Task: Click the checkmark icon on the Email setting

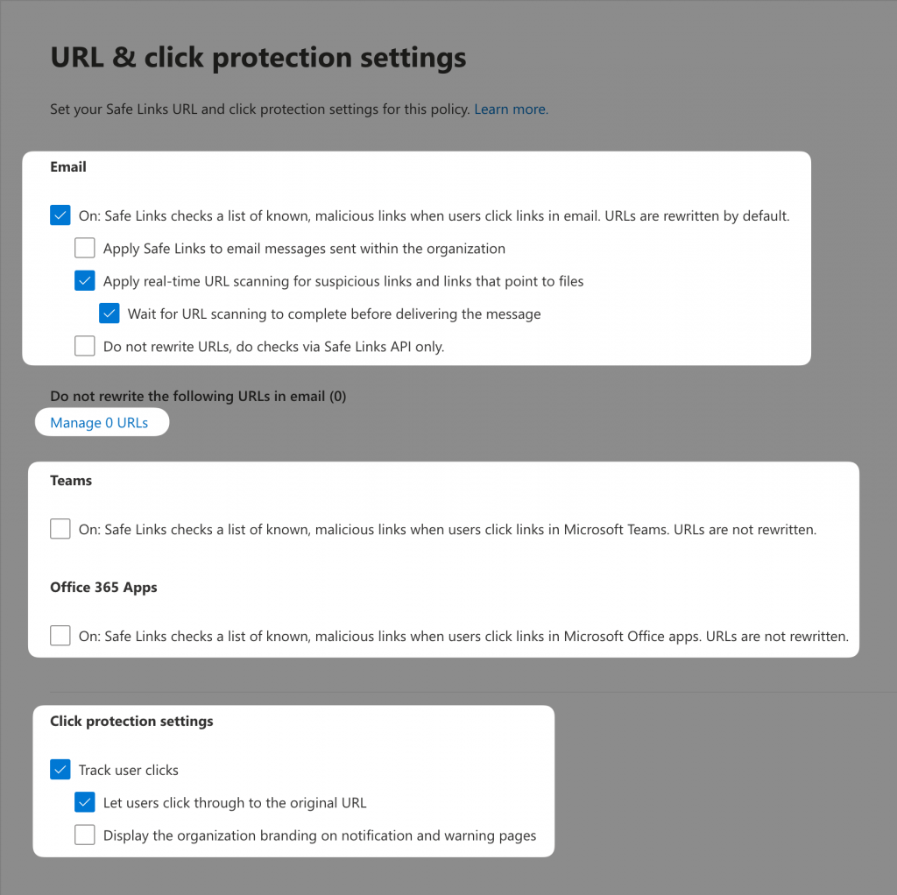Action: pyautogui.click(x=60, y=215)
